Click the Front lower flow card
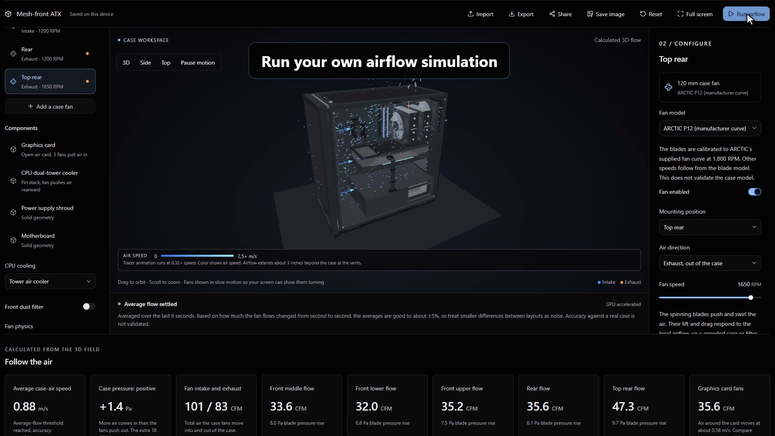Screen dimensions: 775x436 [387, 405]
